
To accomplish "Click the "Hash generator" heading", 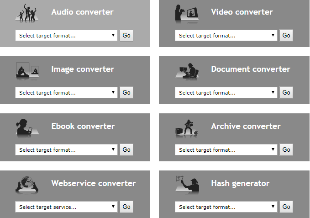I will tap(240, 184).
